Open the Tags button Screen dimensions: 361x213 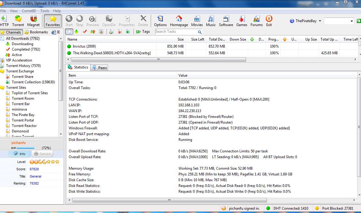[143, 32]
